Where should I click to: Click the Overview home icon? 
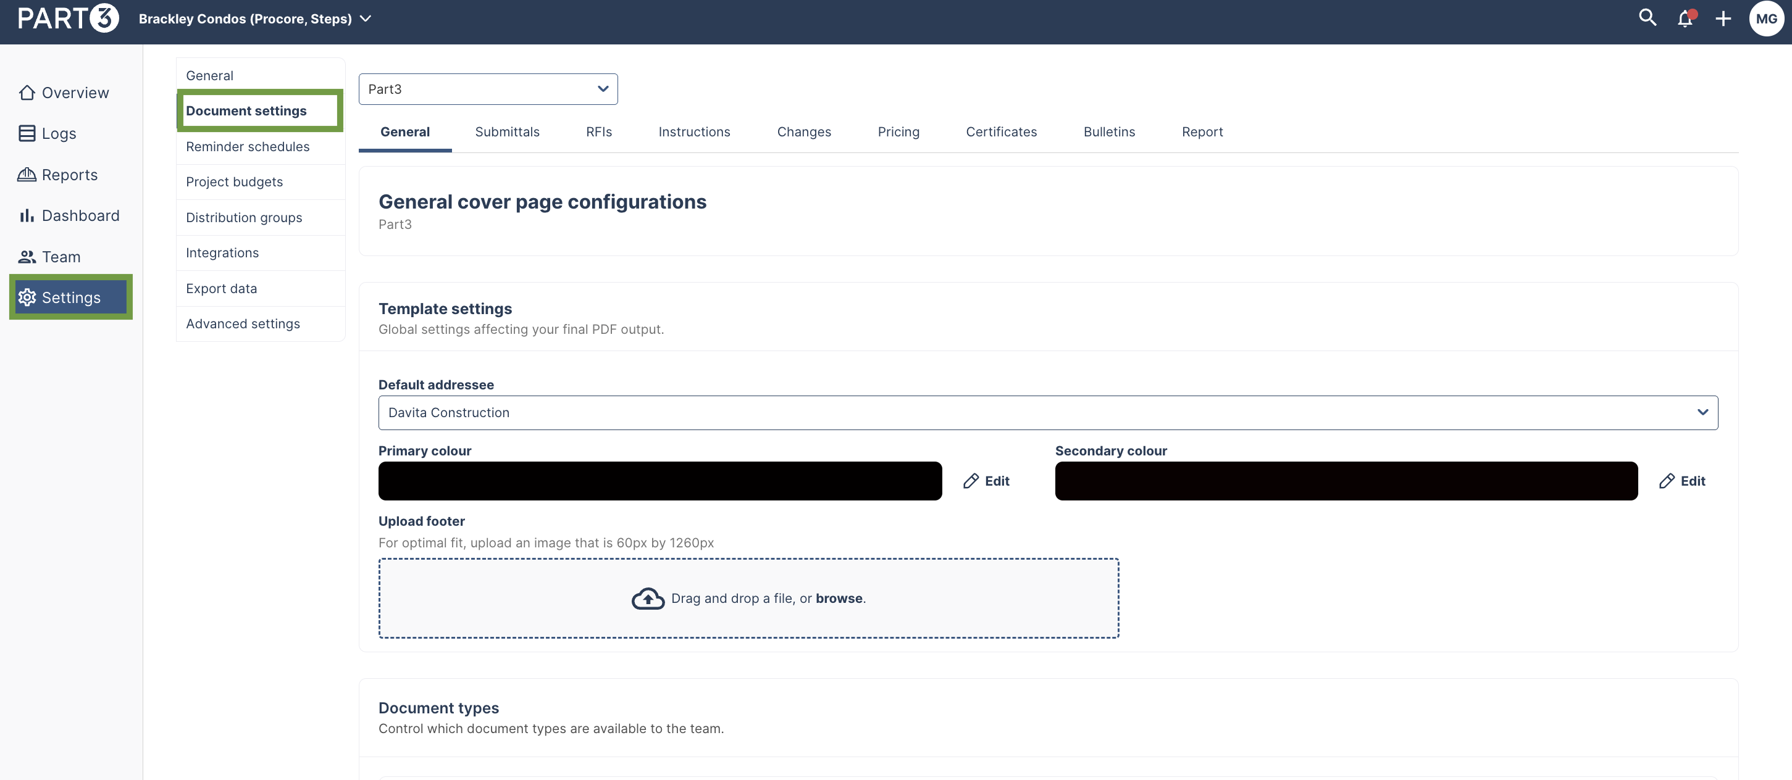point(27,93)
